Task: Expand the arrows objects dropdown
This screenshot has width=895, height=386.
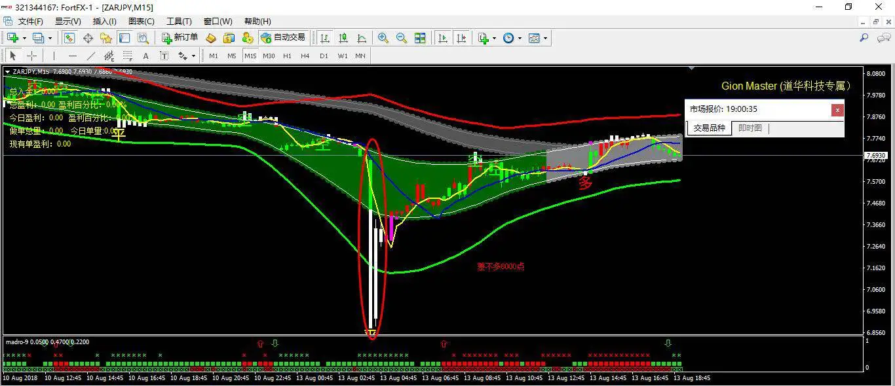Action: (193, 56)
